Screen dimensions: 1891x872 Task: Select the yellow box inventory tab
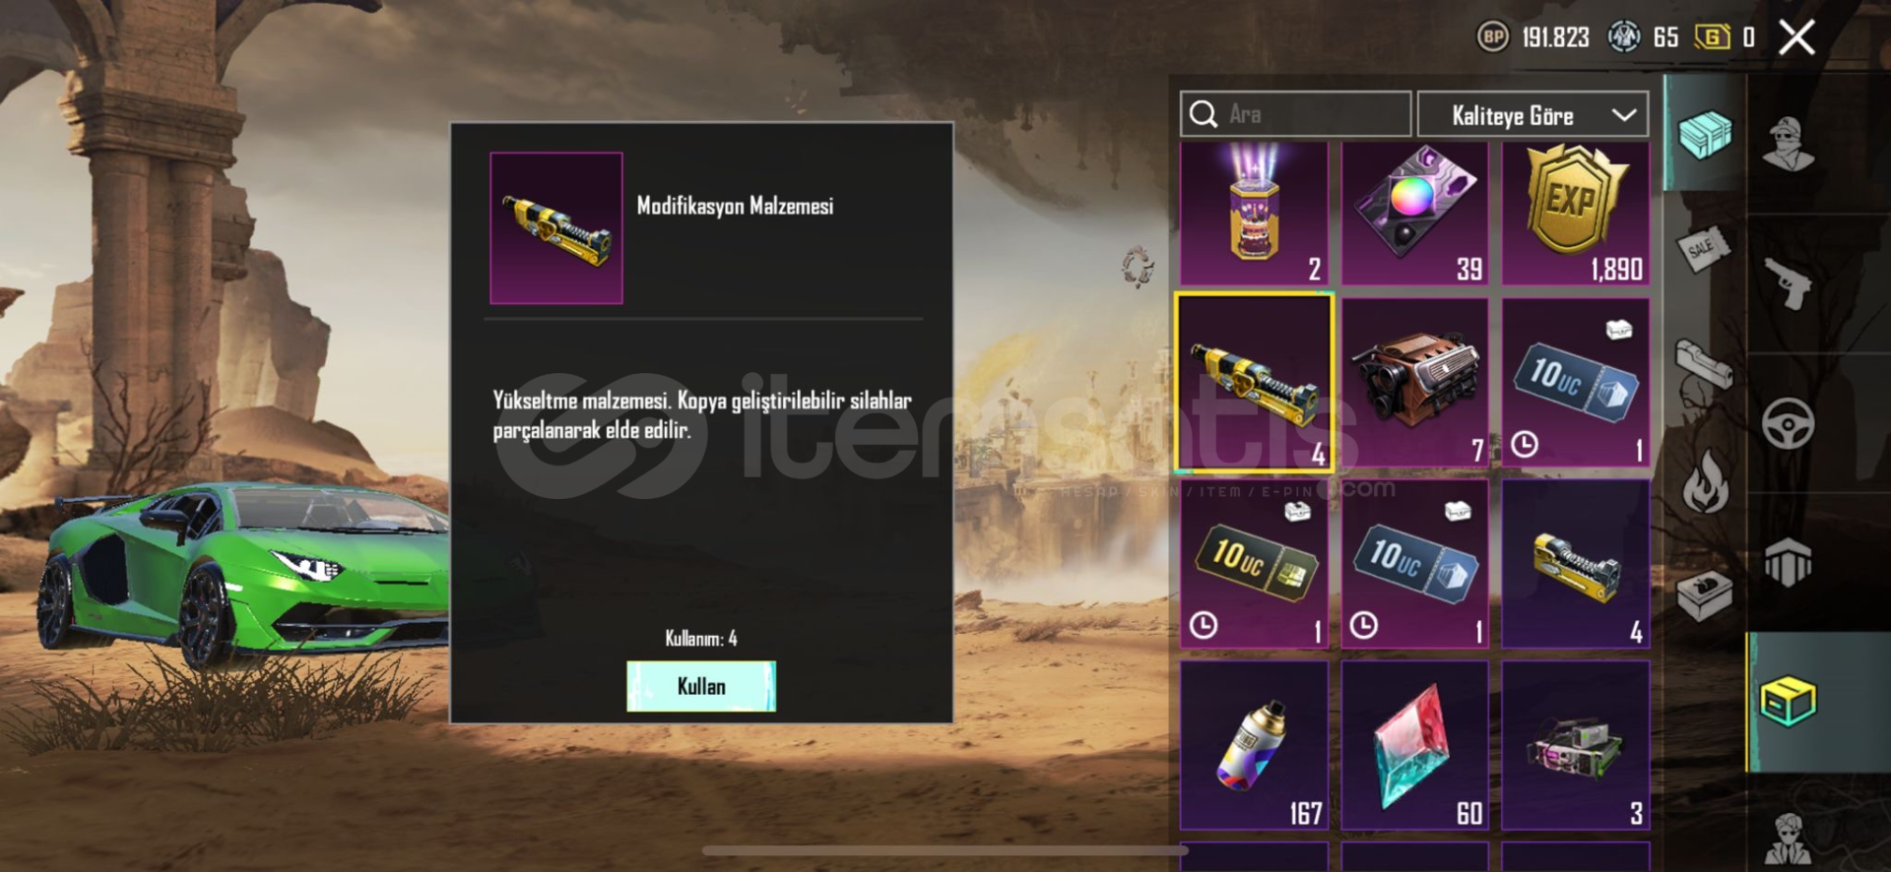click(1789, 702)
